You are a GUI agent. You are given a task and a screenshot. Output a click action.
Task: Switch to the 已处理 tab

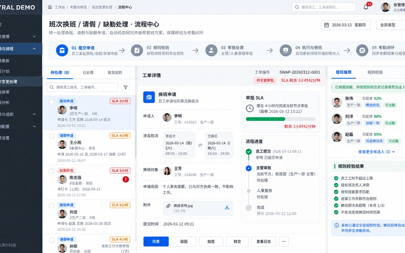click(x=88, y=73)
